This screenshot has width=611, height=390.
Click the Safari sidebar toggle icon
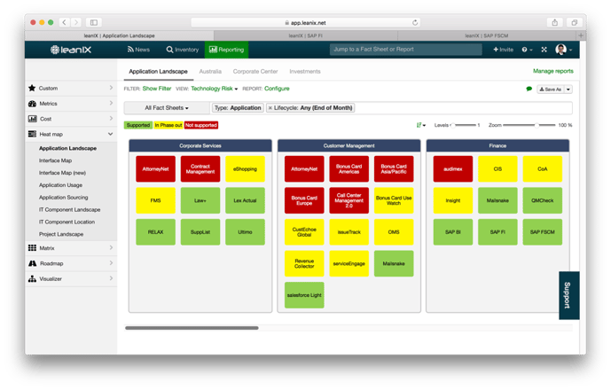[94, 22]
